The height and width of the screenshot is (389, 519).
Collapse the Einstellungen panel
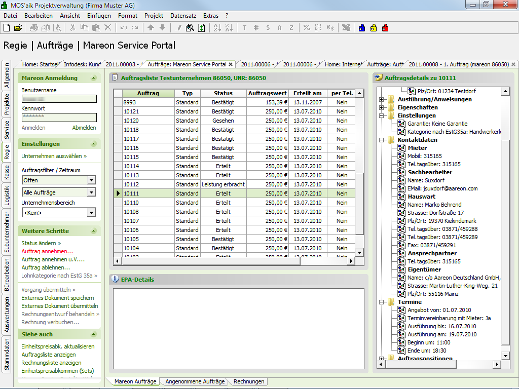94,144
